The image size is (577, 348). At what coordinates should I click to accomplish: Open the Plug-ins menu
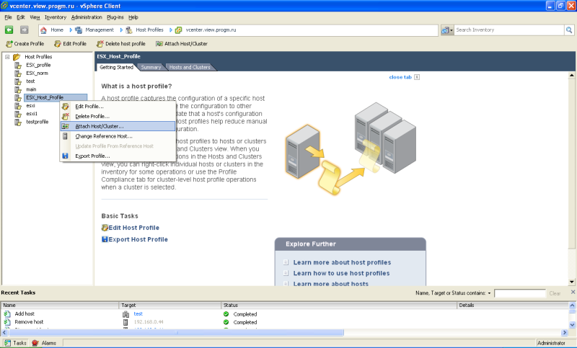point(115,17)
